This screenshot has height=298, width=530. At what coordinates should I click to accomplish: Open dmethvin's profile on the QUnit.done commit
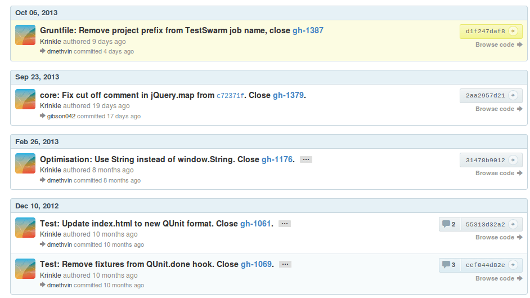(60, 286)
